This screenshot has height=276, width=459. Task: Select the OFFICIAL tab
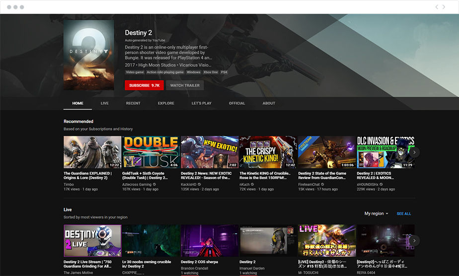coord(237,103)
